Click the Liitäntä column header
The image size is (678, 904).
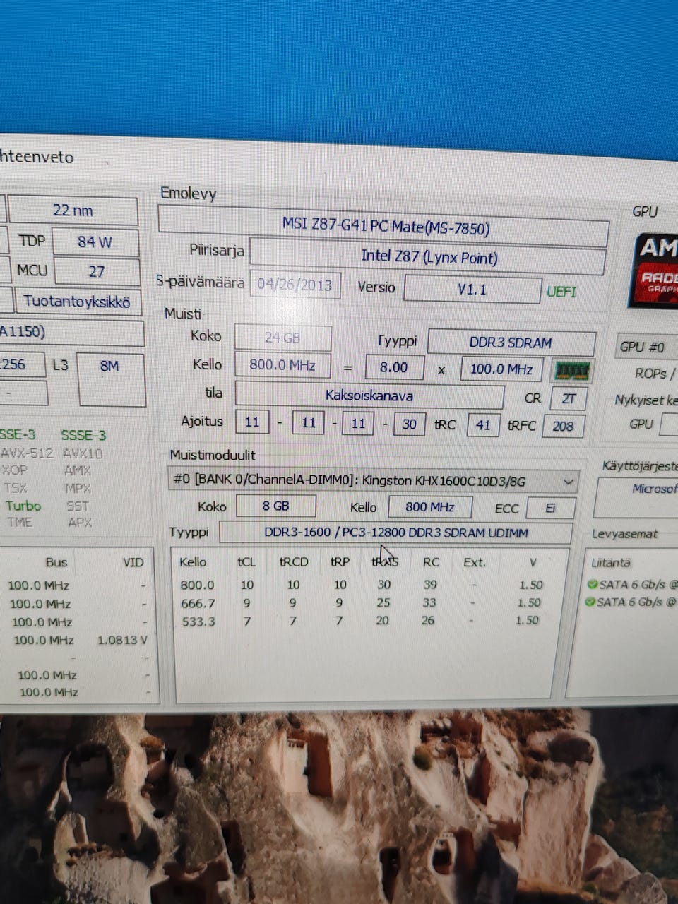(x=611, y=563)
